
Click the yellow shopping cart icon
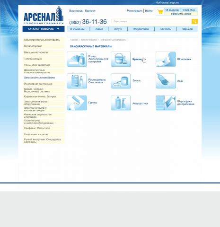pos(160,11)
